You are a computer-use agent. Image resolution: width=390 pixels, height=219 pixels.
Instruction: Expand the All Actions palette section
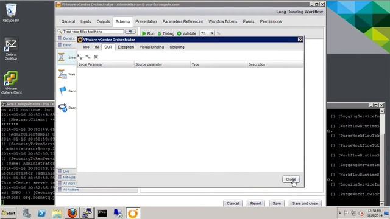click(x=97, y=189)
